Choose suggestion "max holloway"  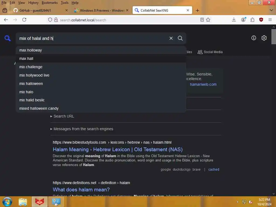[101, 50]
